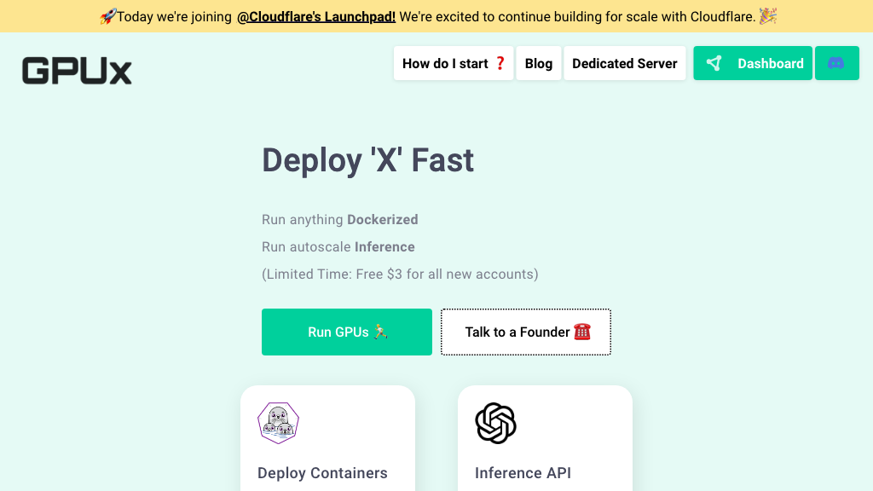Open the Cloudflare's Launchpad link
This screenshot has height=491, width=873.
(x=316, y=16)
